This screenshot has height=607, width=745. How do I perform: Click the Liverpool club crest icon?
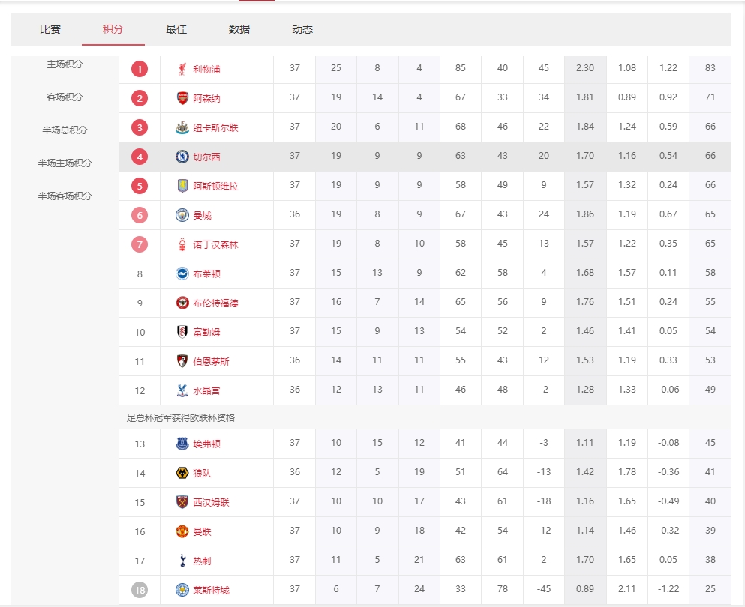(x=182, y=69)
